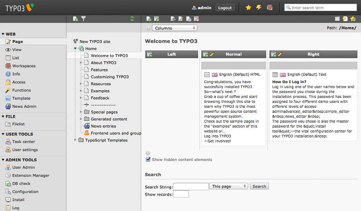Click the Search String input field
This screenshot has width=361, height=211.
[x=191, y=186]
